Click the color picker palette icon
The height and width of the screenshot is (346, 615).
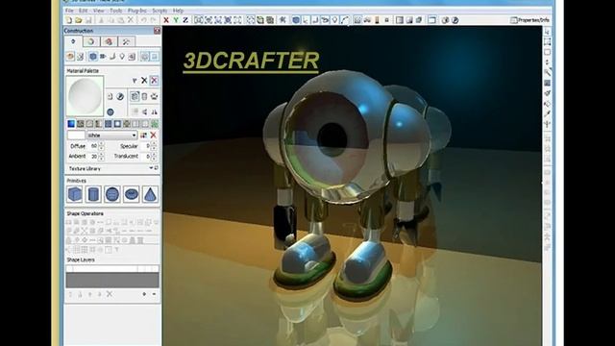(143, 136)
